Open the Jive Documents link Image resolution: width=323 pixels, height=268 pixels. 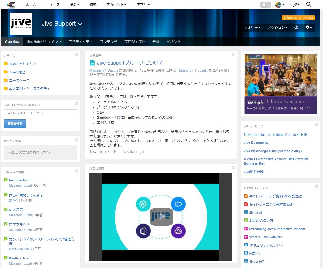click(256, 143)
